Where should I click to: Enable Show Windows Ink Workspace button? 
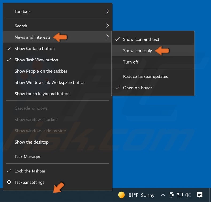click(58, 82)
